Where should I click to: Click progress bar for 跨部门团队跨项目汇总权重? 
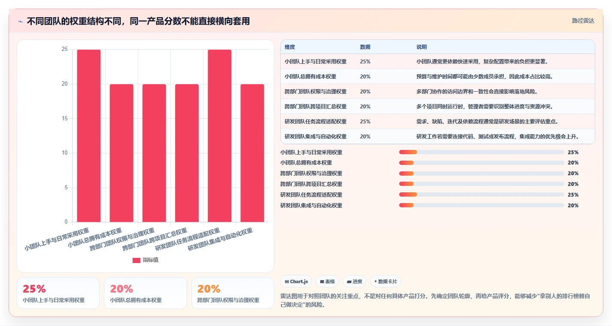pos(482,184)
